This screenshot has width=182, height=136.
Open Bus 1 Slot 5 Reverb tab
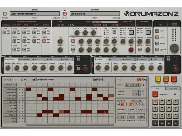point(67,59)
